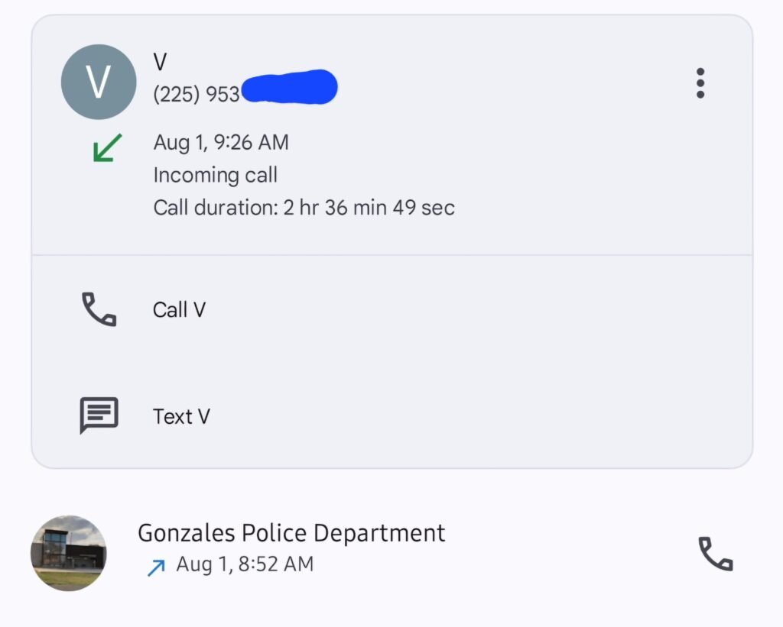Select the "Call V" option
The image size is (783, 627).
[x=179, y=310]
